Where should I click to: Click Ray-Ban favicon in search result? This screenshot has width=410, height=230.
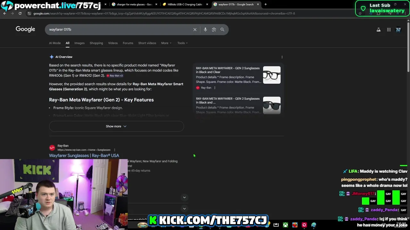(x=52, y=148)
